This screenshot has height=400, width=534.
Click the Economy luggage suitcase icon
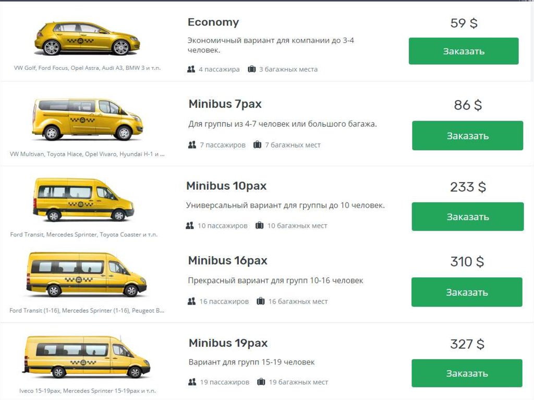[x=252, y=69]
